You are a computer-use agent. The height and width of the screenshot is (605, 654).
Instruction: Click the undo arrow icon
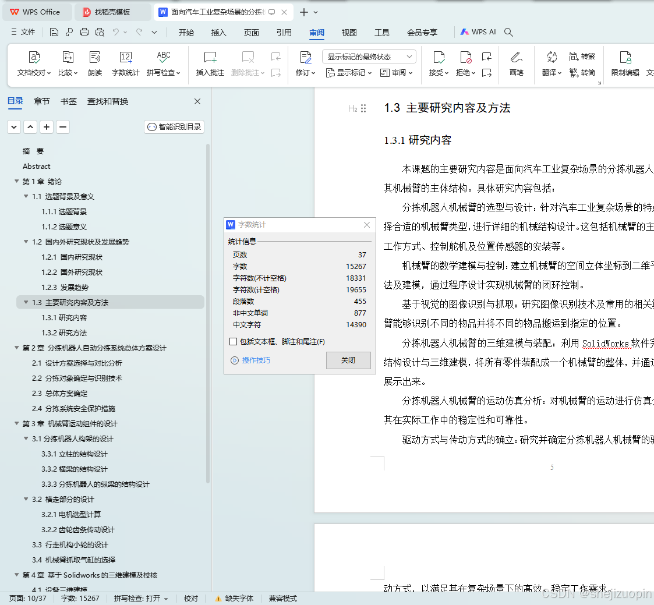(115, 32)
